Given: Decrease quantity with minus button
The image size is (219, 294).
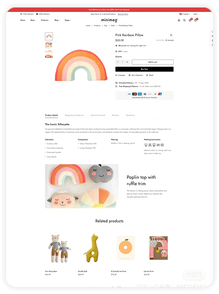Looking at the screenshot, I should point(118,62).
